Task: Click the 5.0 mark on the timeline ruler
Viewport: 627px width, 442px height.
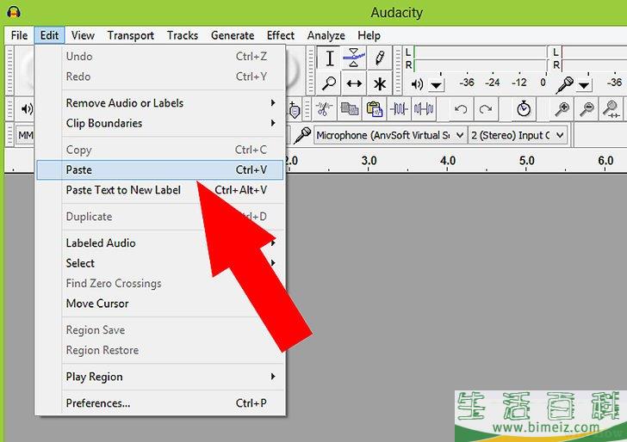Action: coord(526,161)
